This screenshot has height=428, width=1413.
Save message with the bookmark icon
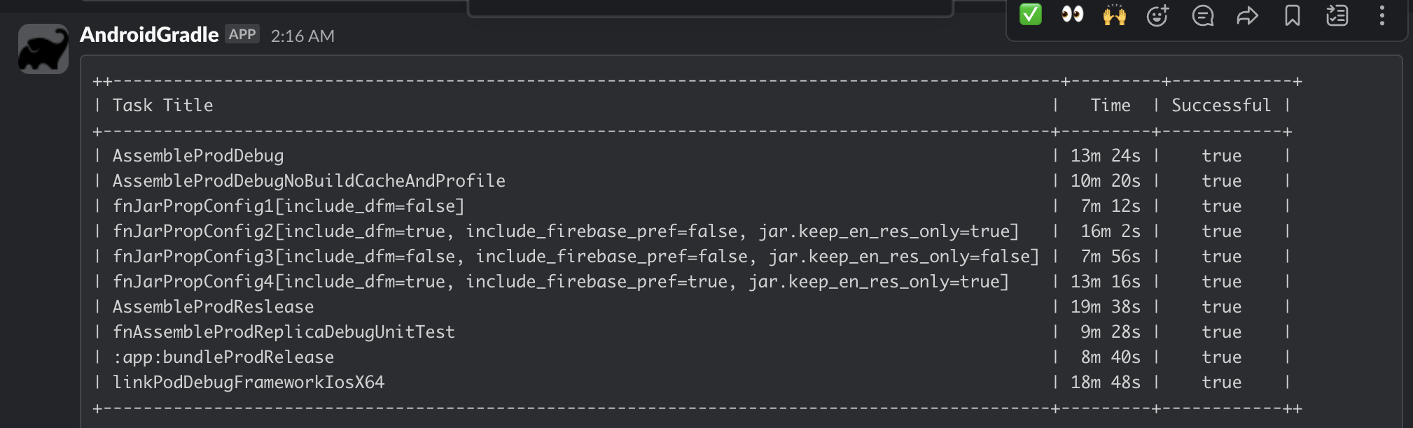pos(1292,15)
